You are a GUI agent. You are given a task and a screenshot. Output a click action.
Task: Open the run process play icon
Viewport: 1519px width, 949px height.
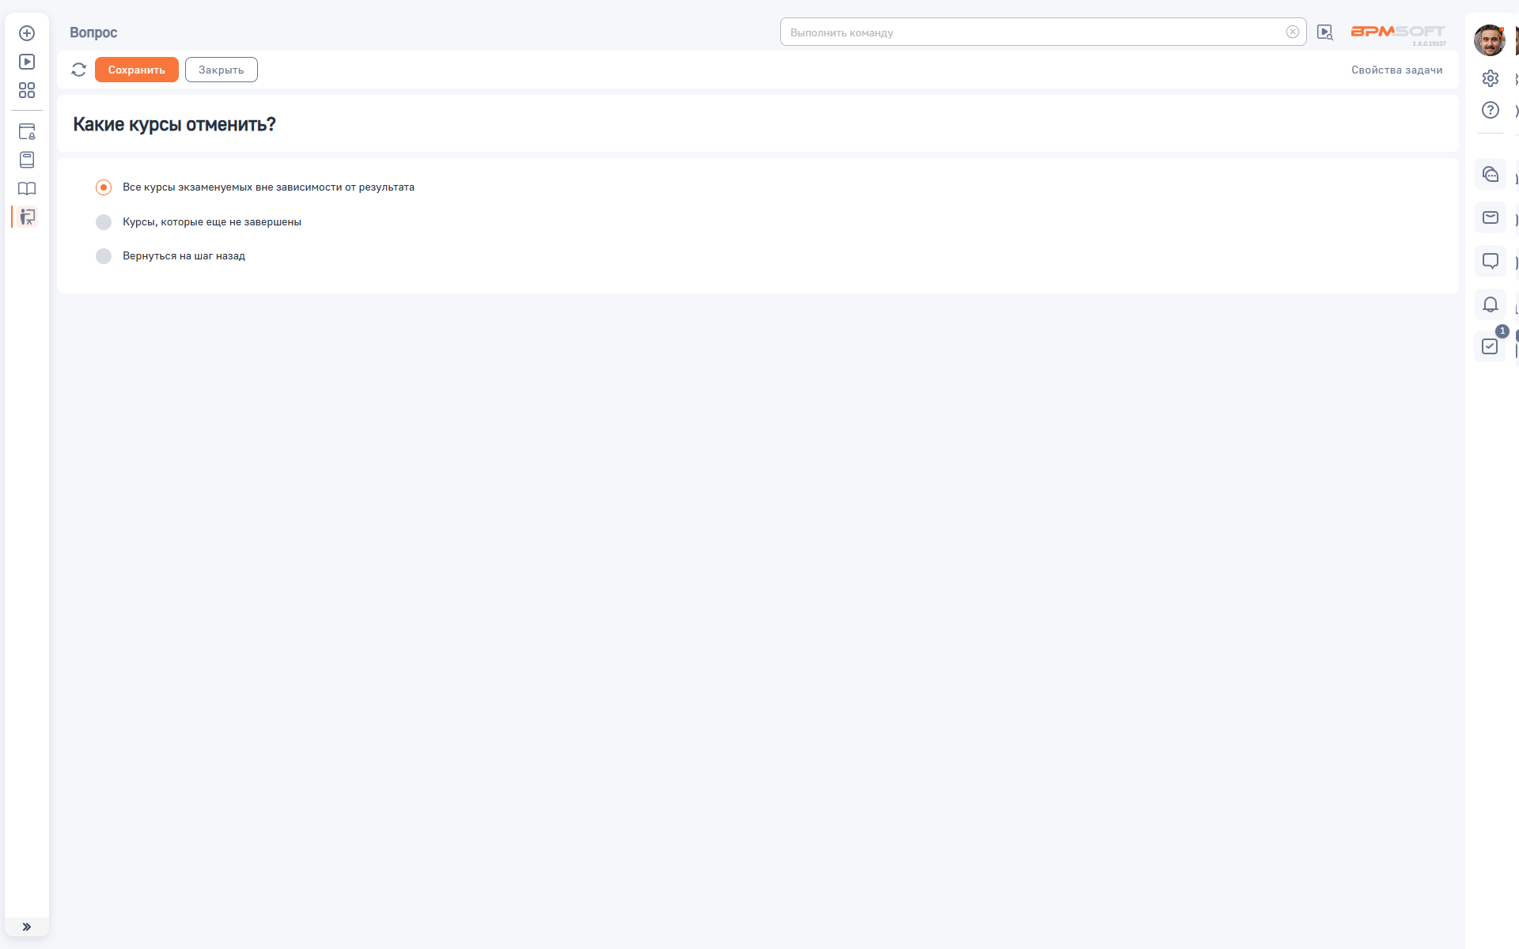click(27, 62)
